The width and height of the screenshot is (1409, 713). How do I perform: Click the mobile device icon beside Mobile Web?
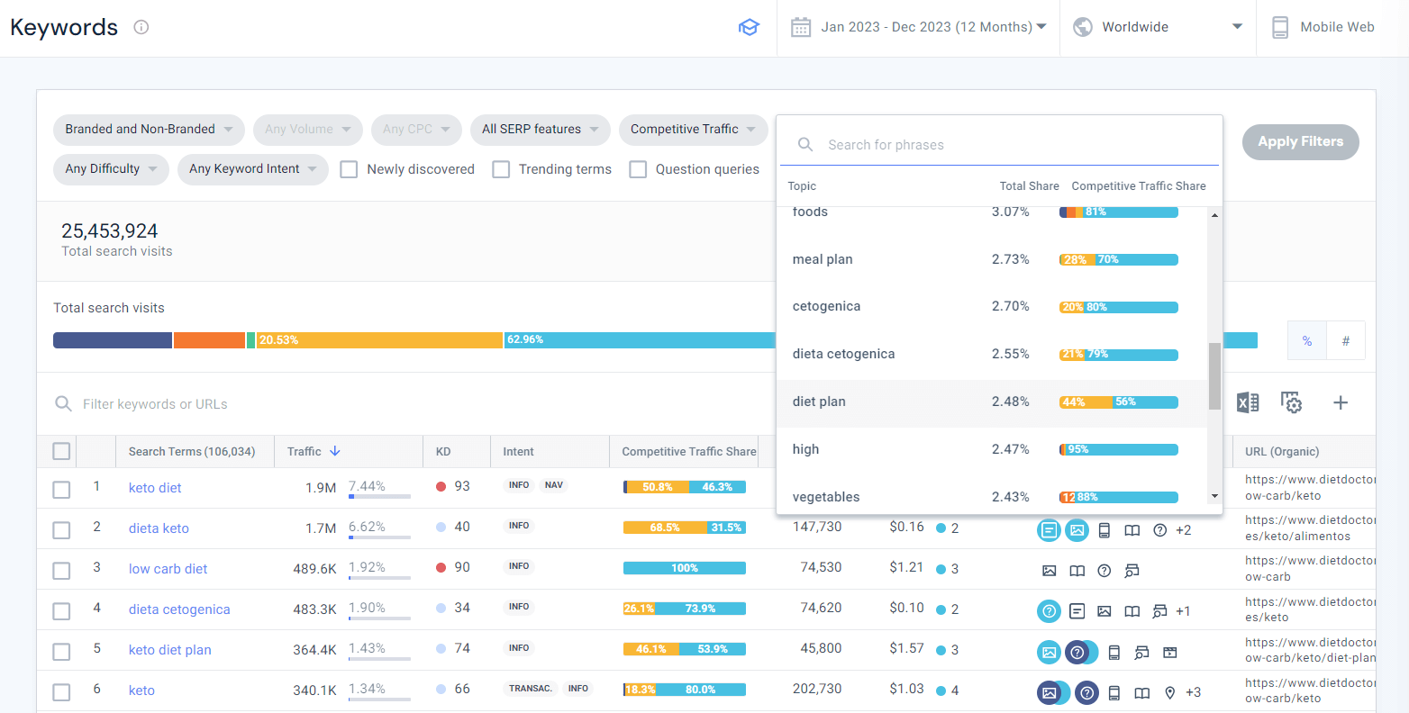(x=1280, y=27)
